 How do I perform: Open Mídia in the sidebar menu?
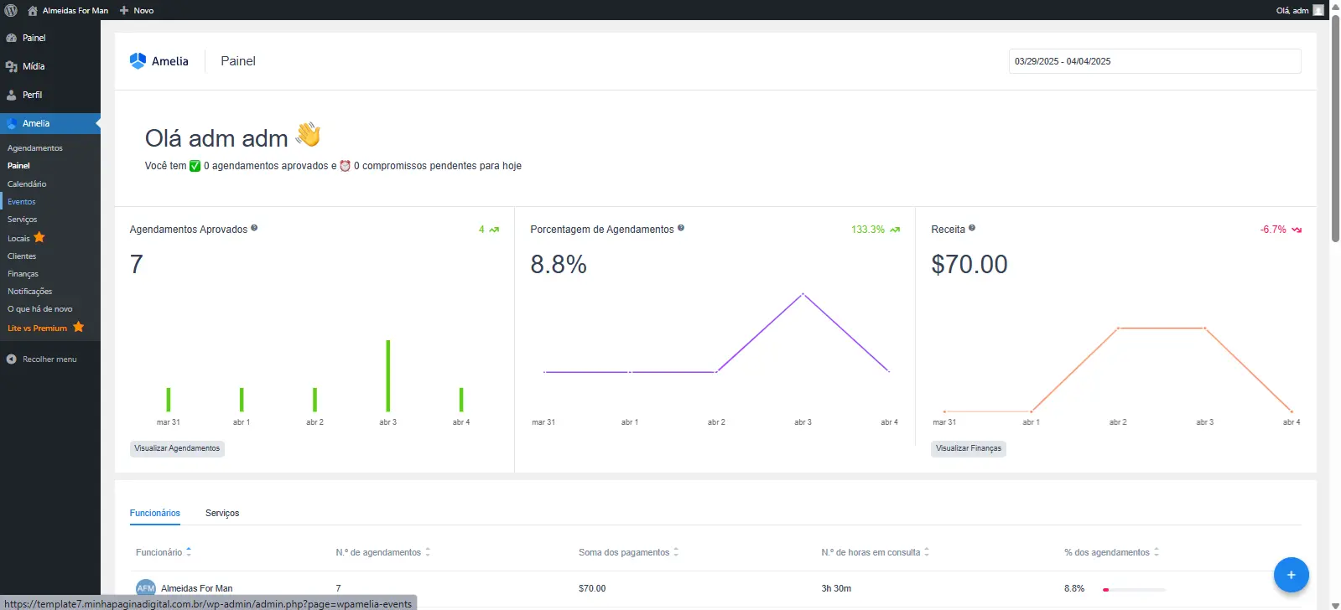point(34,66)
